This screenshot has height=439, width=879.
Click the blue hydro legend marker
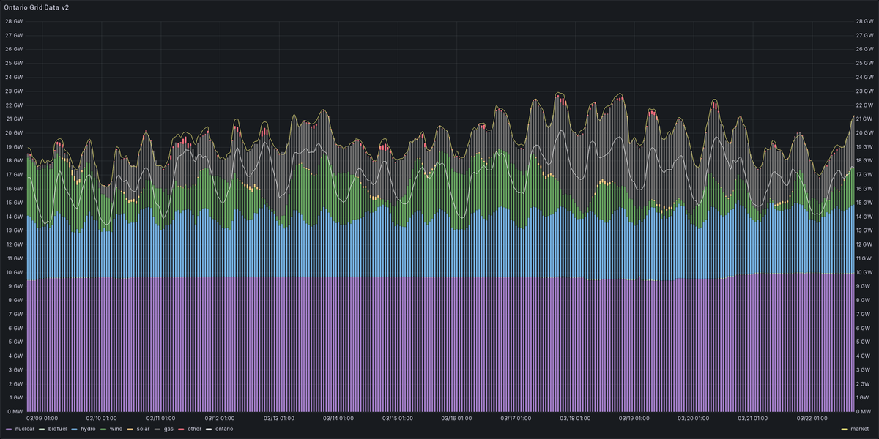click(73, 429)
